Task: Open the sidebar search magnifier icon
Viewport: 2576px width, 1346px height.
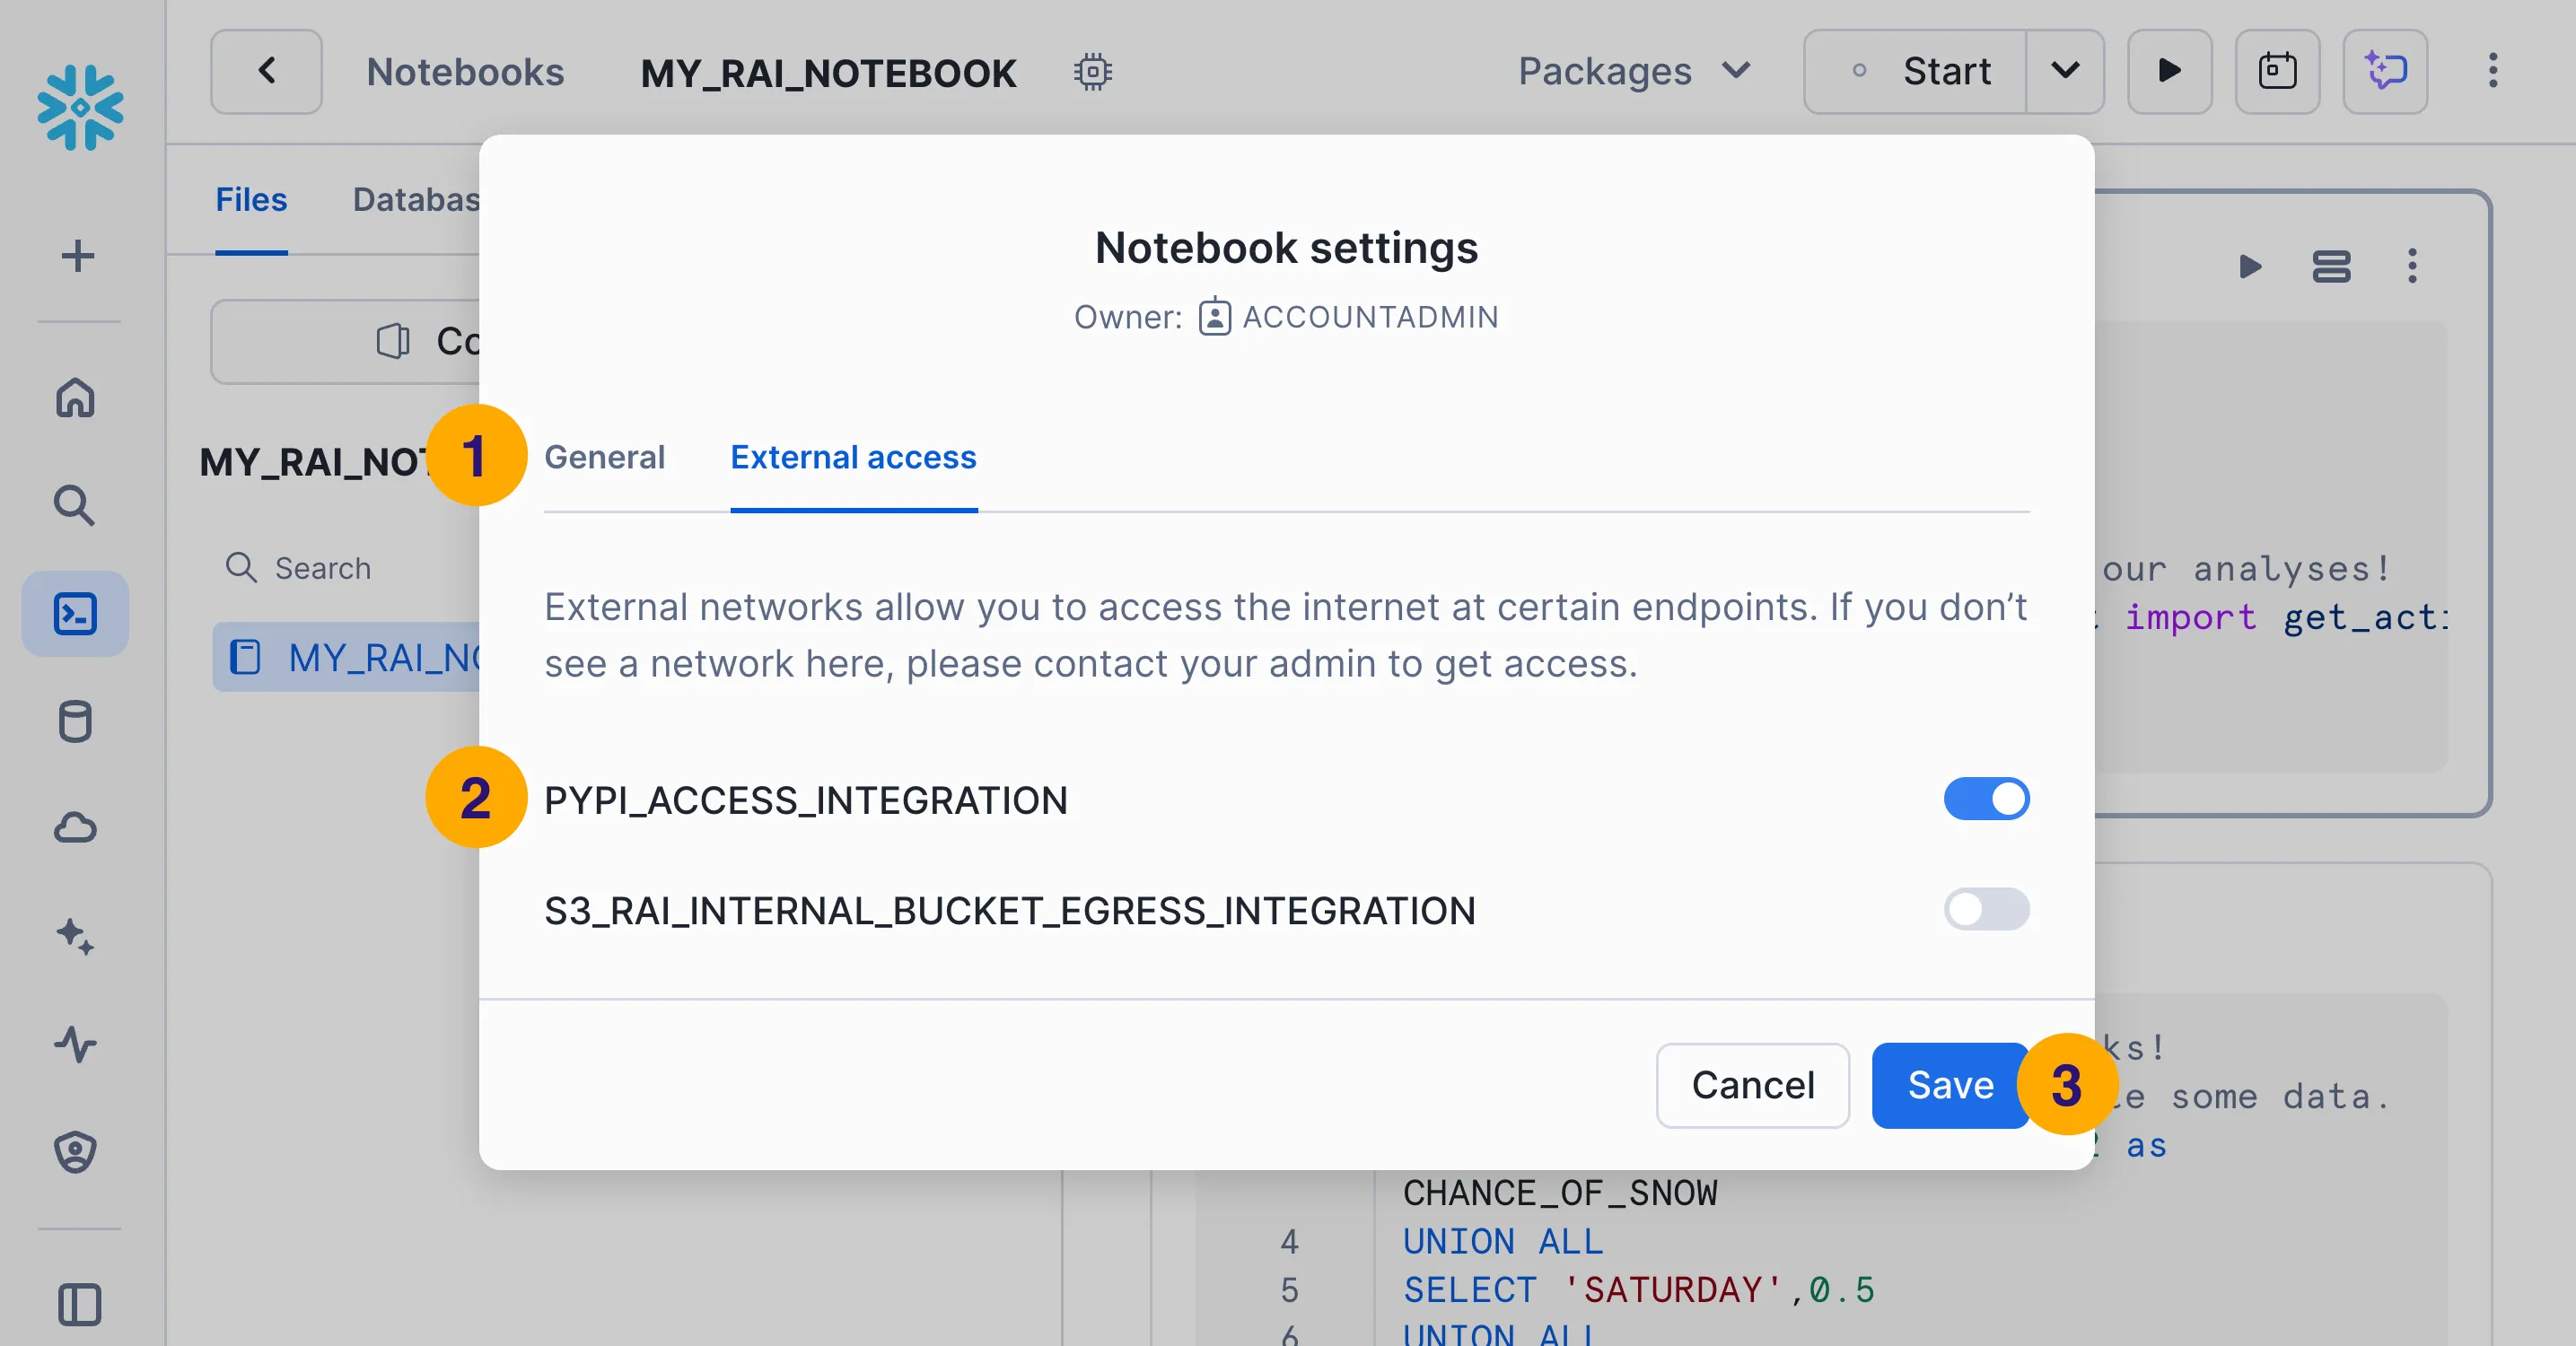Action: 75,505
